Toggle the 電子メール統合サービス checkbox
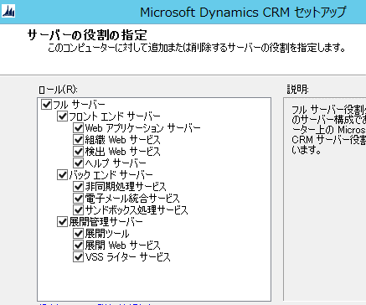This screenshot has height=305, width=366. coord(79,199)
